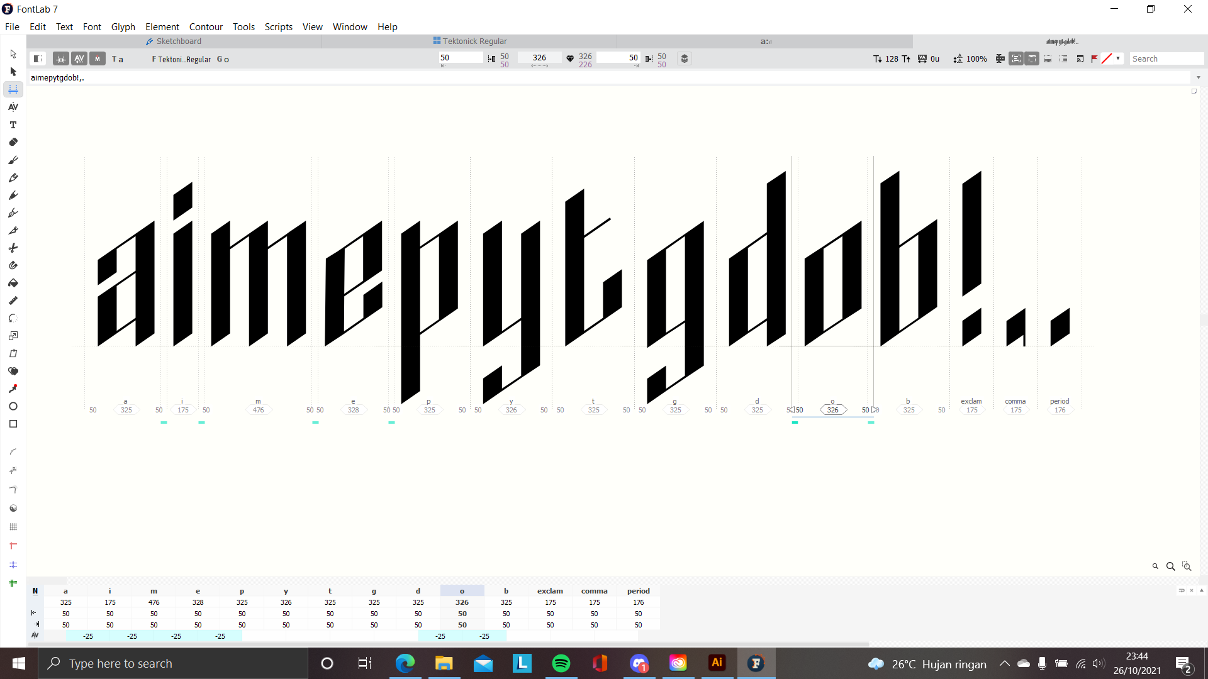Select the Eyedropper color picker tool
Image resolution: width=1208 pixels, height=679 pixels.
coord(13,389)
